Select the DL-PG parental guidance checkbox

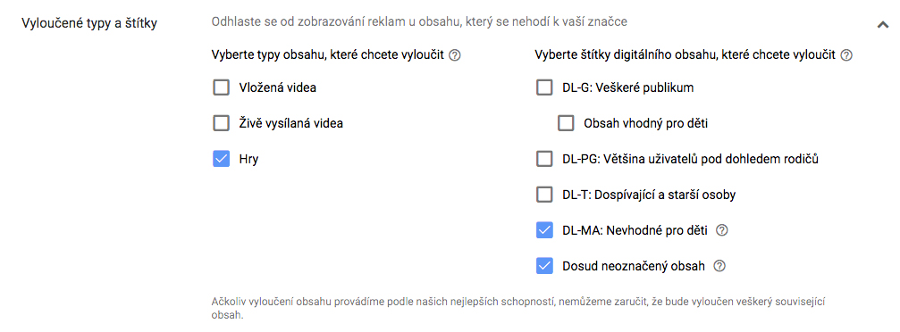coord(544,159)
